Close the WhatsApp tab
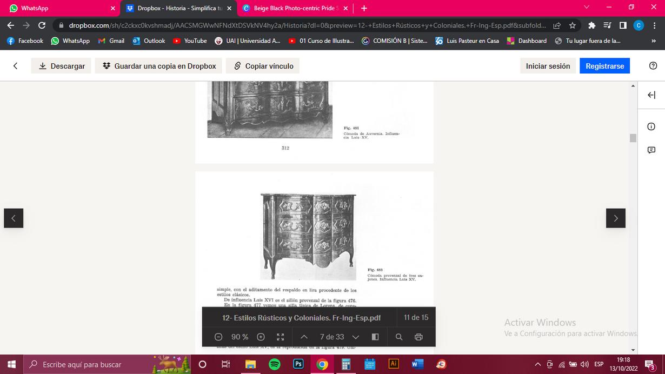The image size is (665, 374). click(x=113, y=8)
